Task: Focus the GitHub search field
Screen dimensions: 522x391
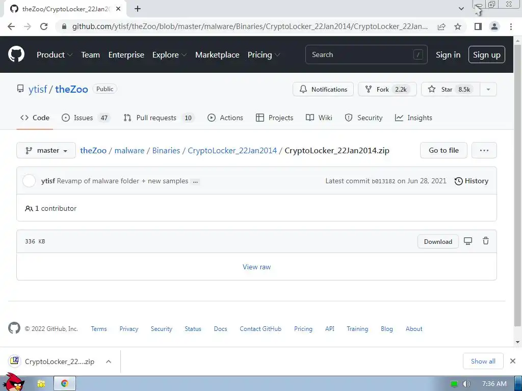Action: pos(366,54)
